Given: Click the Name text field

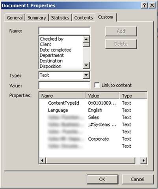Looking at the screenshot, I should click(64, 31).
